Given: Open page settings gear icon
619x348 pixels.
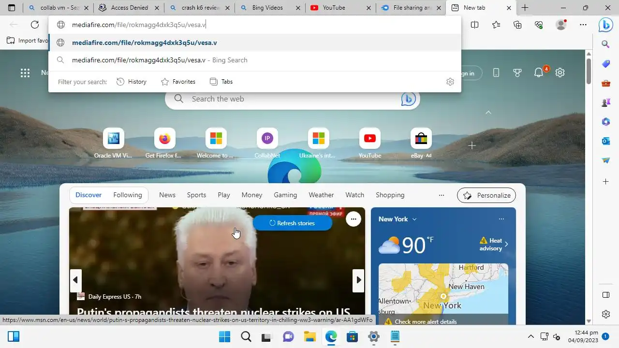Looking at the screenshot, I should tap(560, 72).
